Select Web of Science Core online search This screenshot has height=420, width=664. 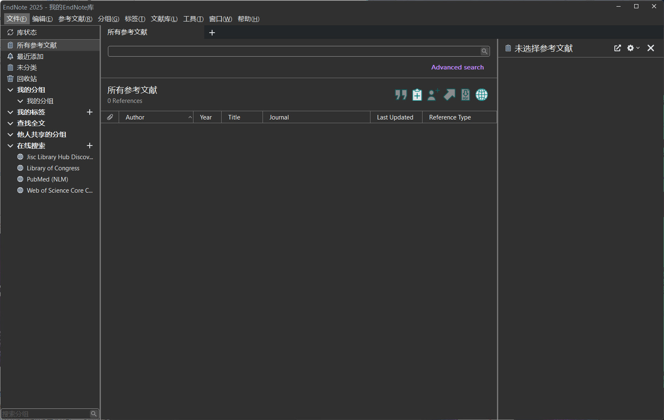[55, 190]
